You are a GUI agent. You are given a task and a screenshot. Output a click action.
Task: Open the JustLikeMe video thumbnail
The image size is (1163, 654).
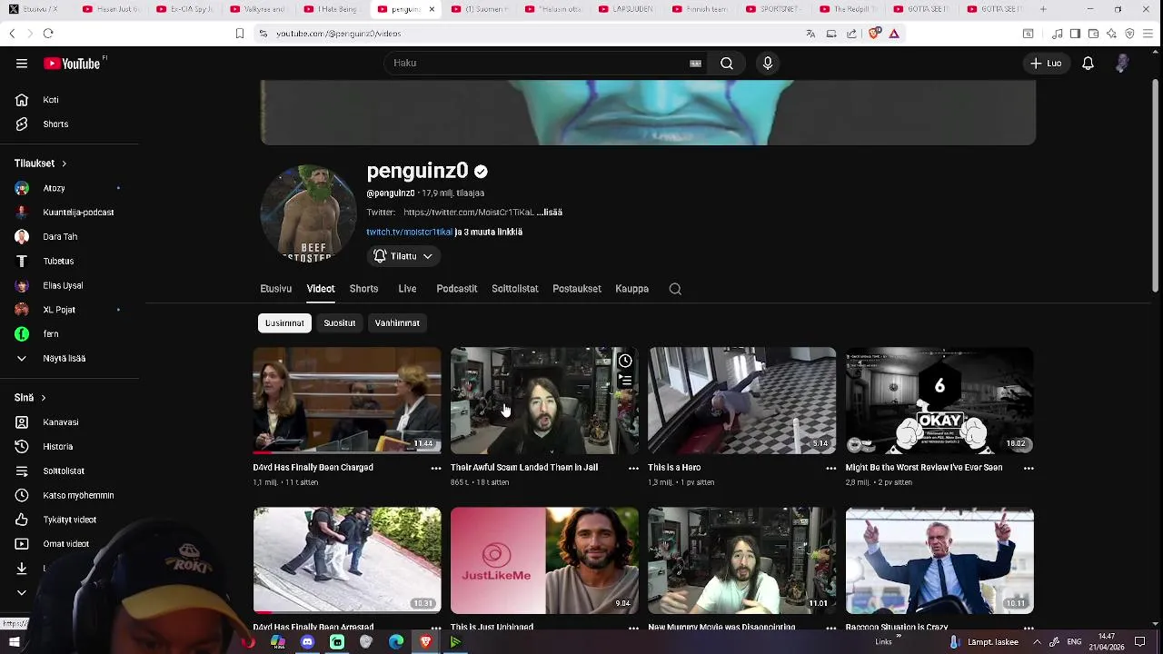(x=544, y=560)
